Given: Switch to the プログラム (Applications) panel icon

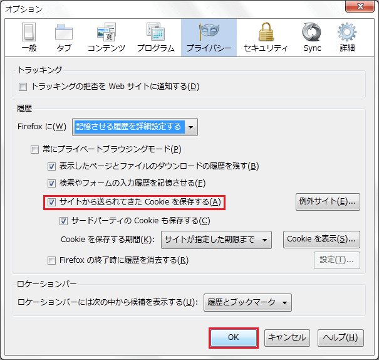Looking at the screenshot, I should (x=155, y=33).
